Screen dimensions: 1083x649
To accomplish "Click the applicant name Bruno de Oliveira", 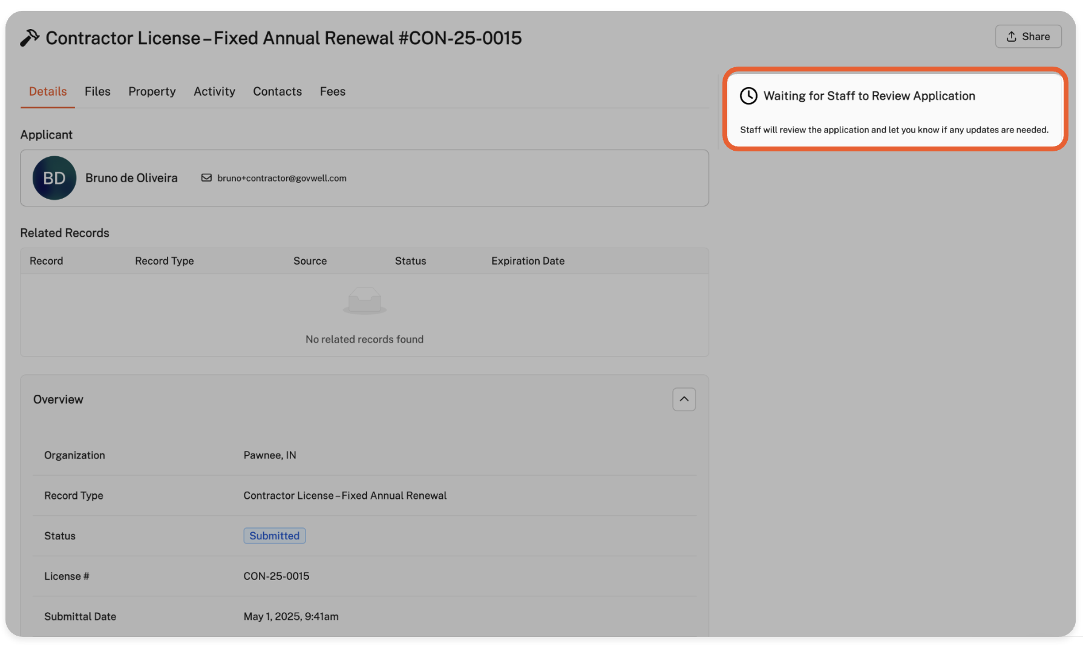I will 131,178.
